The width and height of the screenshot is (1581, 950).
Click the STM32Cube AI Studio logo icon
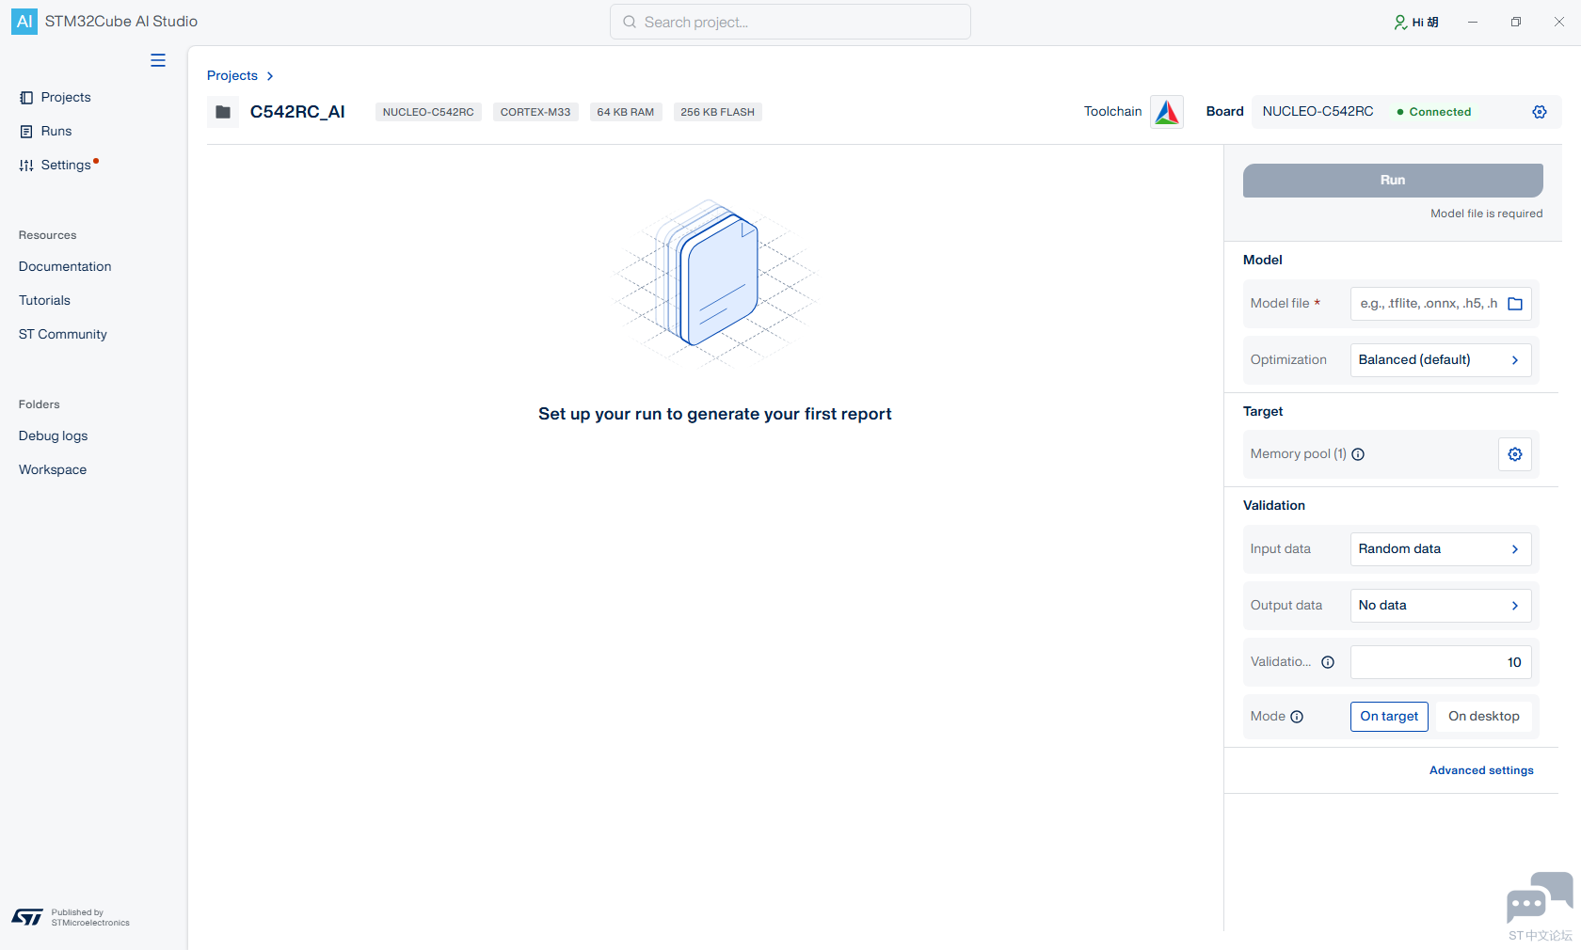(x=24, y=22)
